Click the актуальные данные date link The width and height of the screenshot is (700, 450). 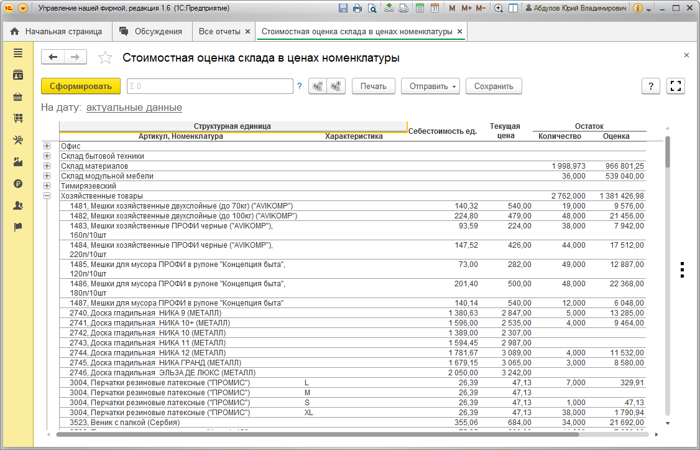tap(134, 108)
